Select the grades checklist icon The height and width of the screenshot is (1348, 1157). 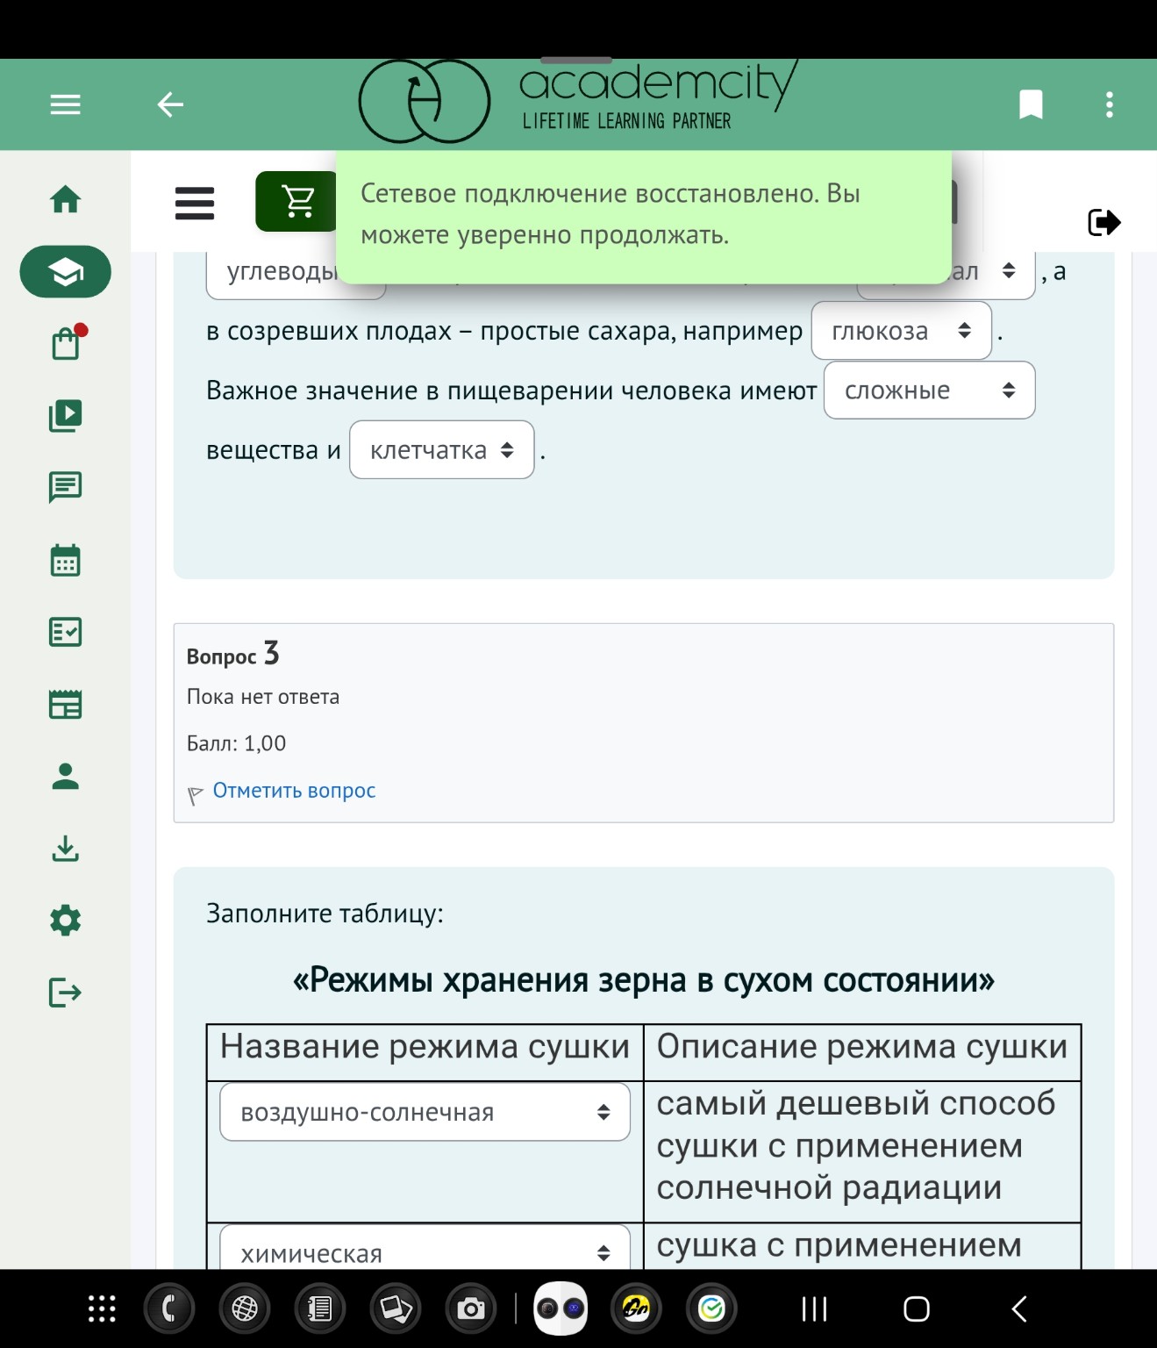click(65, 632)
